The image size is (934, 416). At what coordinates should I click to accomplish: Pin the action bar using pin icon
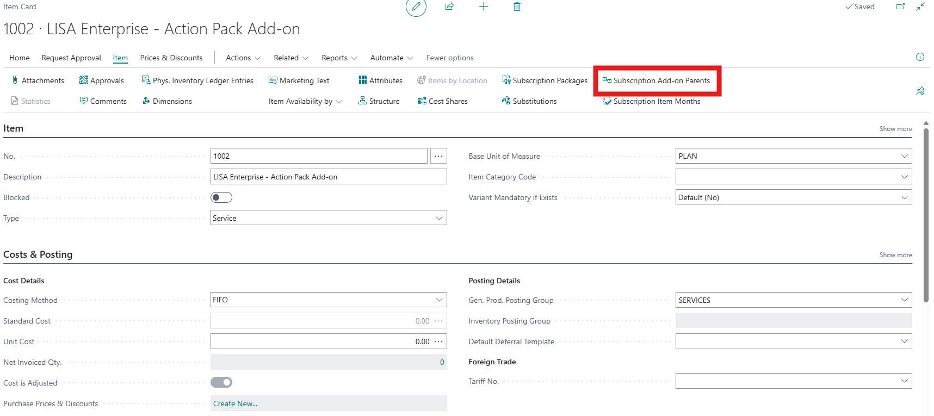tap(920, 91)
